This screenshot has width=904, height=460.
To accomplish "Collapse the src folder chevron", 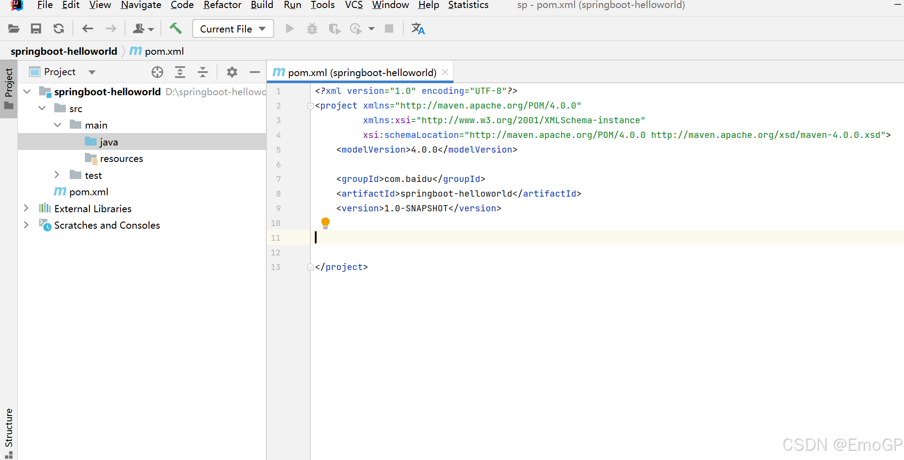I will click(42, 108).
